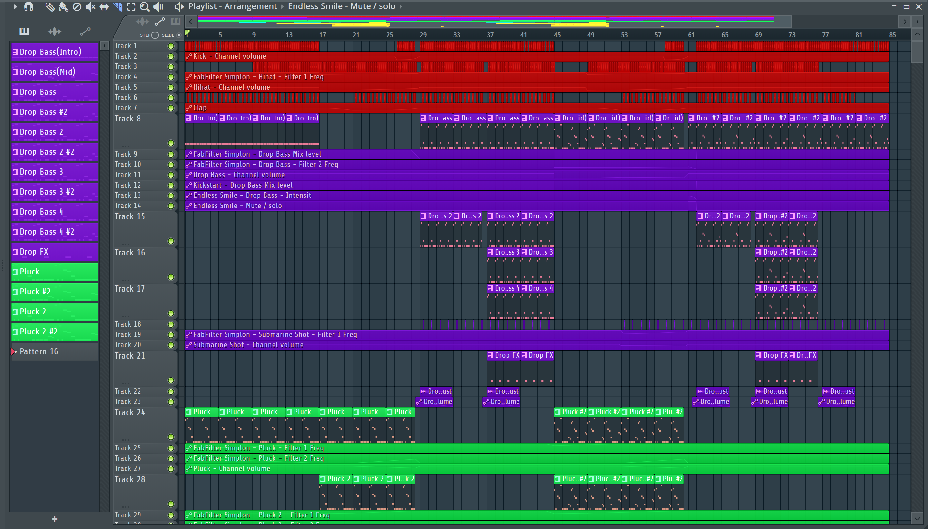Toggle the magnet snap icon

pos(29,6)
